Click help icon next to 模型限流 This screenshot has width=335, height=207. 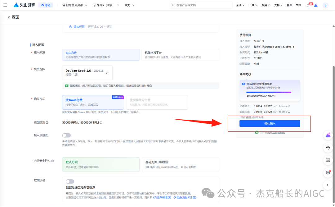point(47,123)
